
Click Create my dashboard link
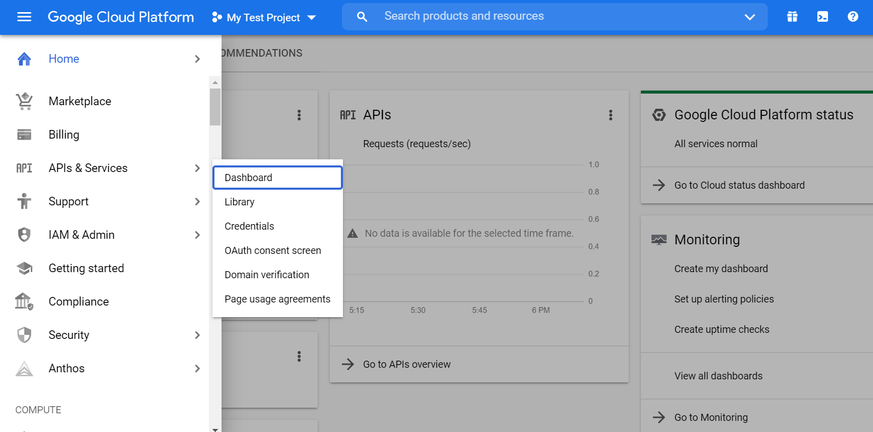pyautogui.click(x=721, y=269)
